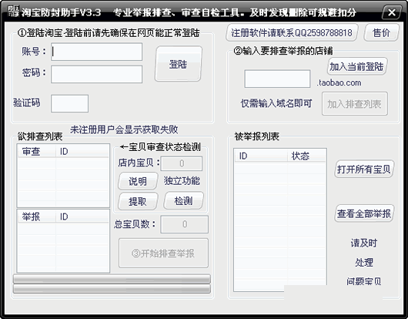Click the 账号 input field

tap(96, 52)
